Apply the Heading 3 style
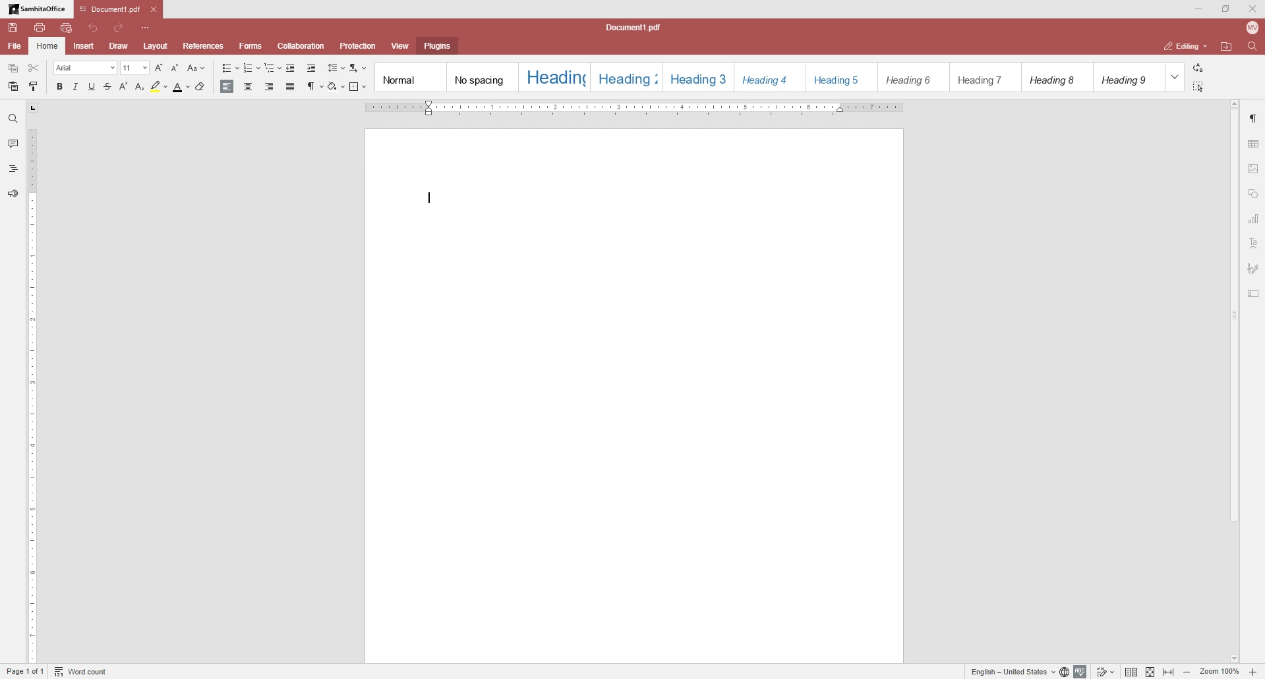 pos(698,78)
